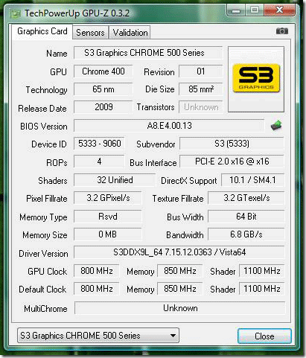Click the "Driver Version" label
Viewport: 306px width, 358px height.
pos(43,254)
